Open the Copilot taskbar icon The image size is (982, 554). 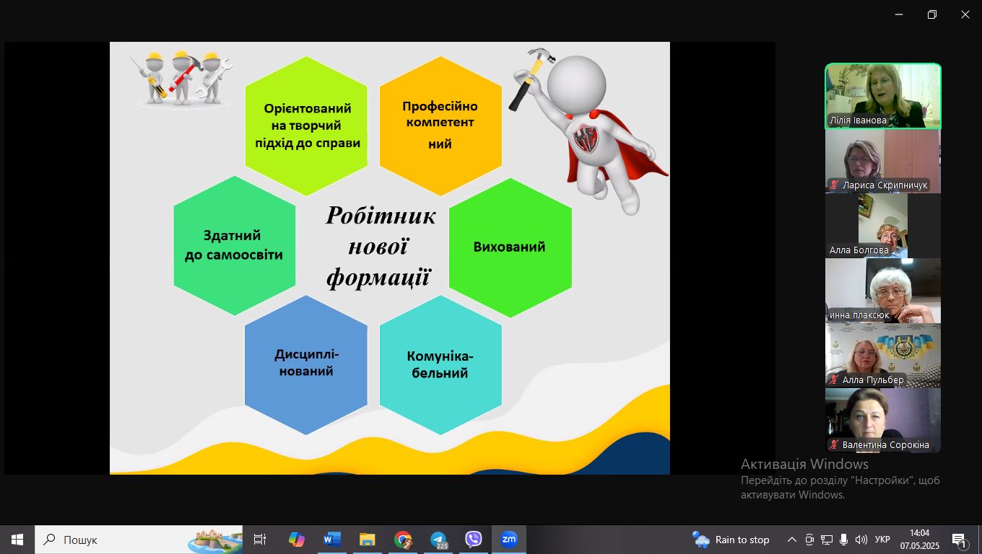tap(296, 540)
